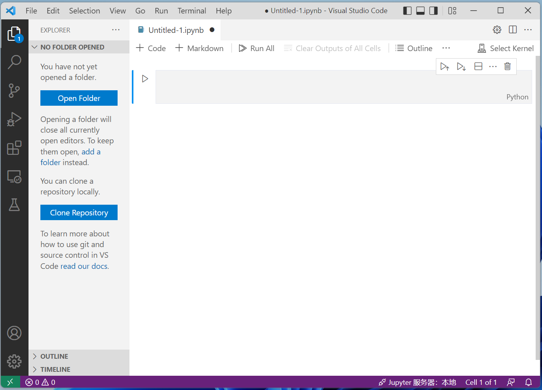Click Run All cells

point(257,48)
